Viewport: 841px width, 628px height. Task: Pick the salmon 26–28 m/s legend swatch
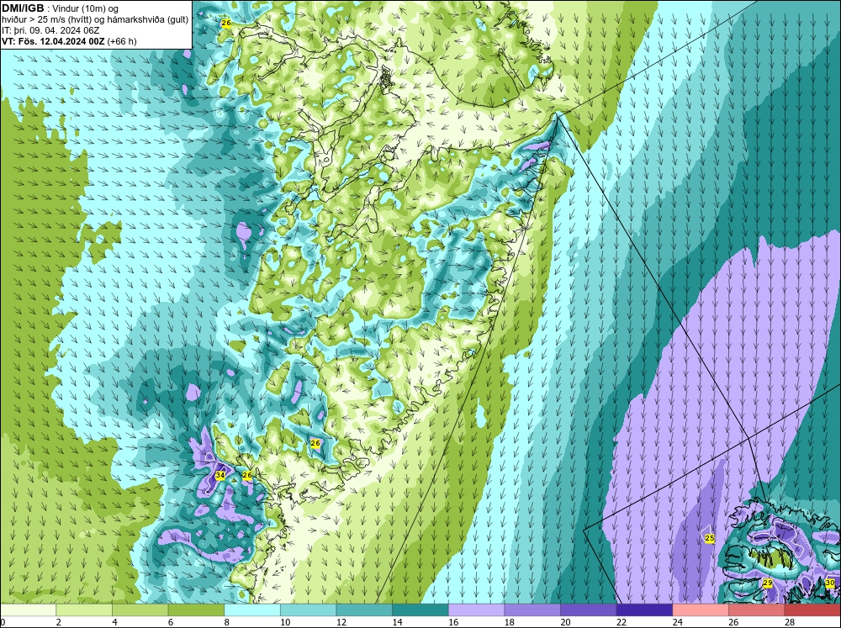(x=756, y=610)
